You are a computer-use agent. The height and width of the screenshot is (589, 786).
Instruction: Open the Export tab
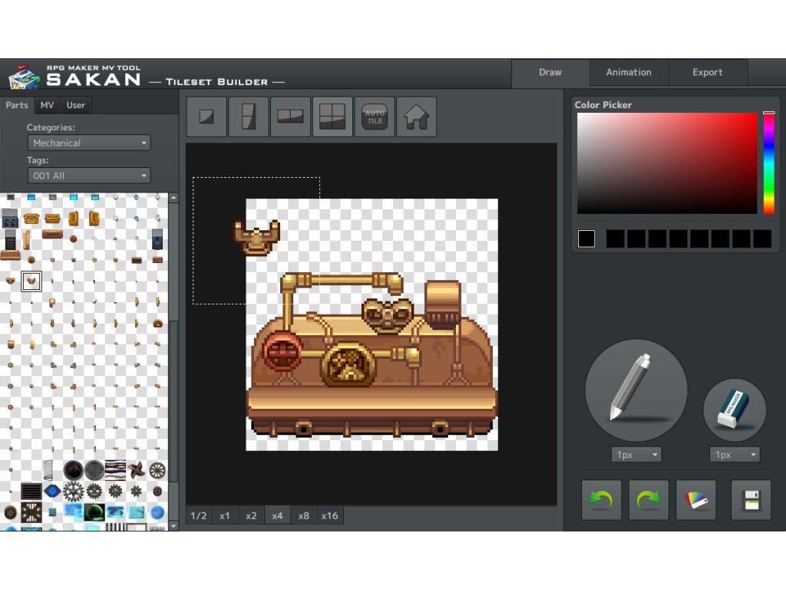pos(707,72)
